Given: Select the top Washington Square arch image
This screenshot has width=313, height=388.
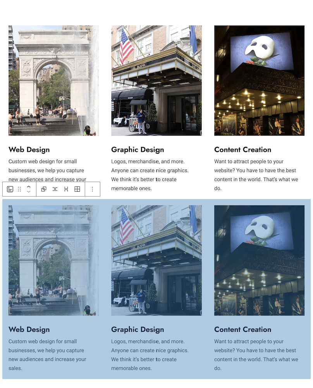Looking at the screenshot, I should click(x=53, y=81).
